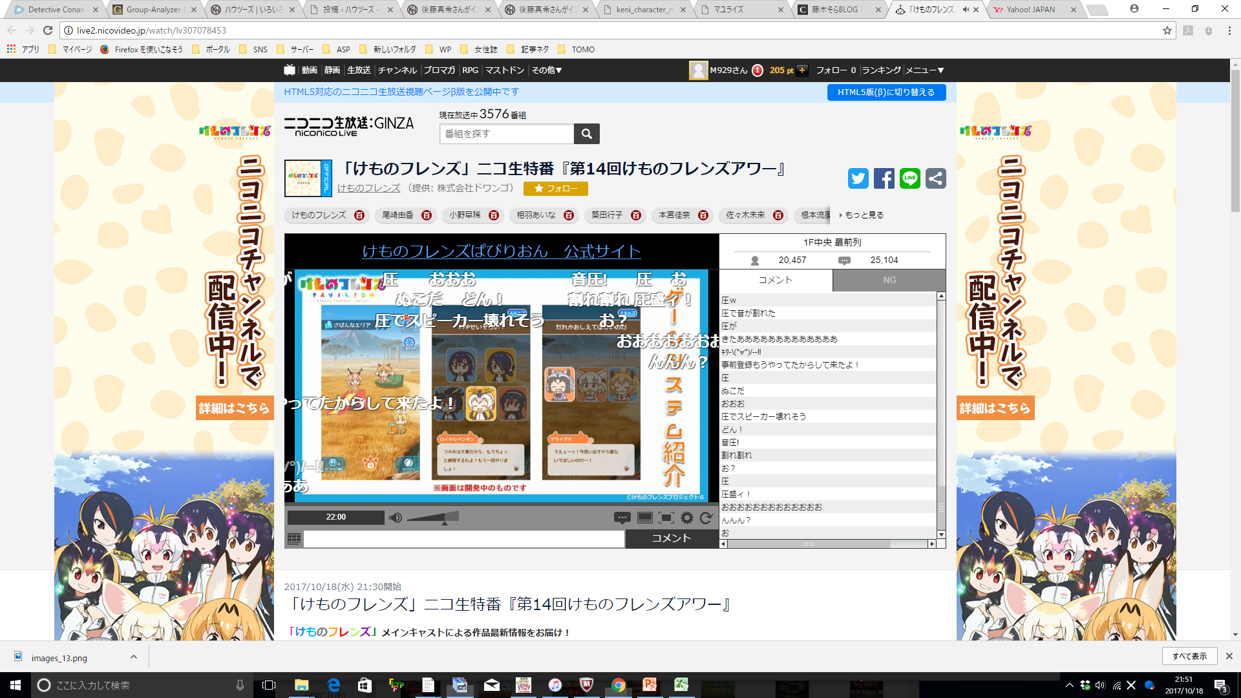
Task: Focus the comment input field
Action: coord(464,539)
